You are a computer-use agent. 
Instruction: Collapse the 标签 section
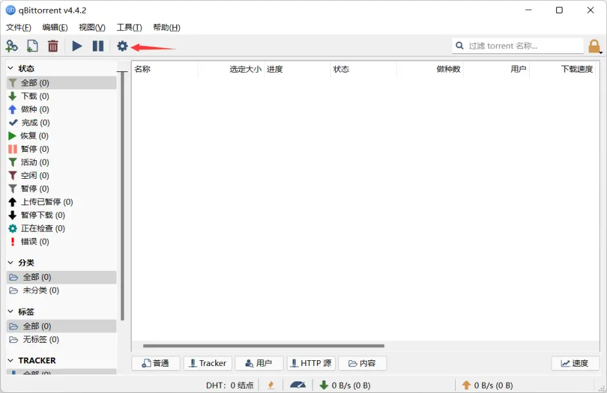(10, 311)
